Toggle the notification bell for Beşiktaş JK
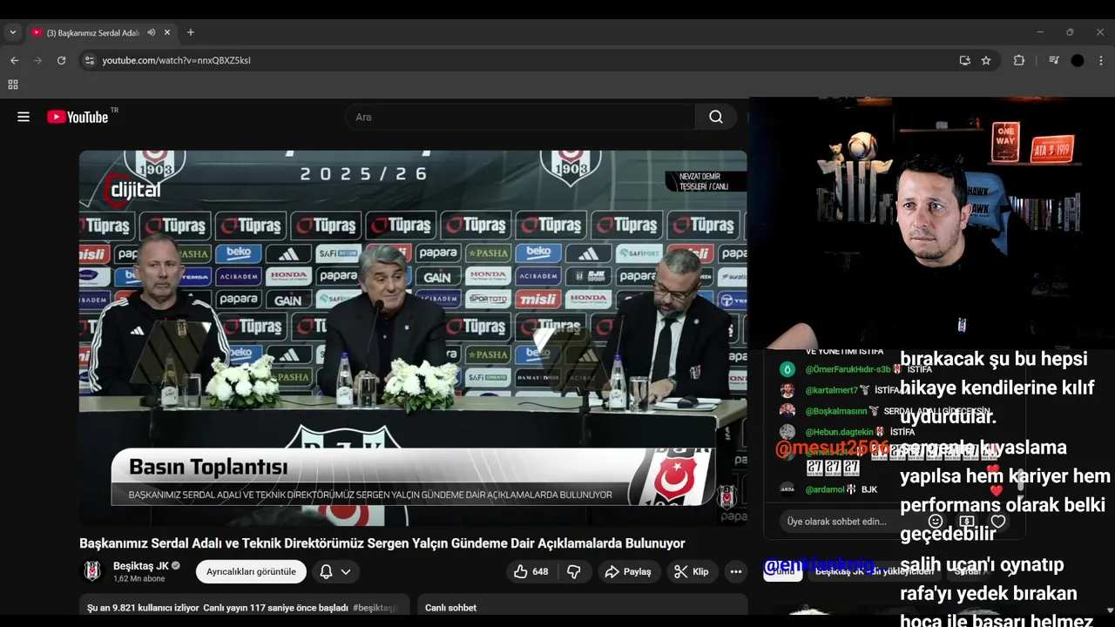This screenshot has width=1115, height=627. (x=326, y=571)
